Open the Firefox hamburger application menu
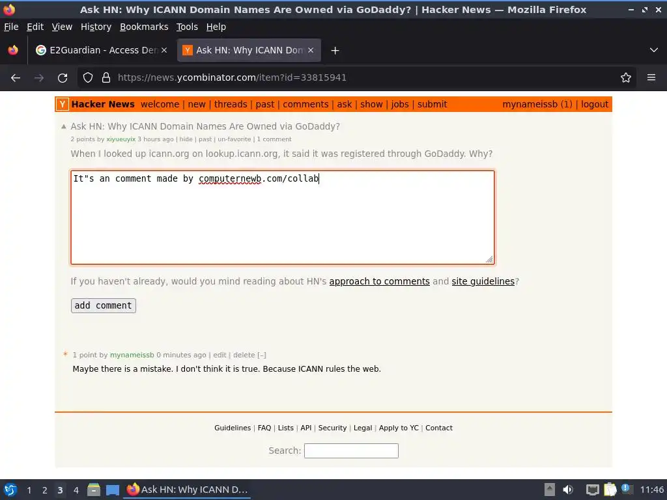The height and width of the screenshot is (500, 667). point(651,77)
